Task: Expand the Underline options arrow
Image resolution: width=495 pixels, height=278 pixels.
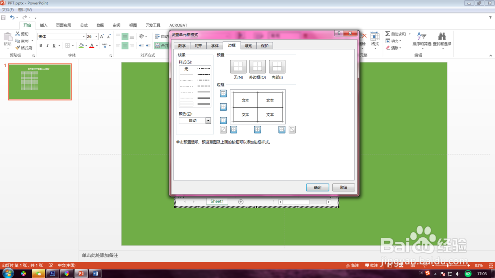Action: [x=59, y=46]
